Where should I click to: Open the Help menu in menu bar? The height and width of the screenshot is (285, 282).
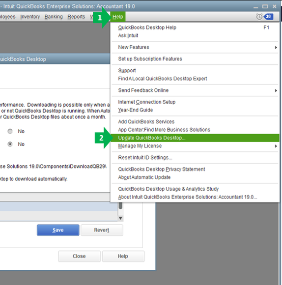(118, 17)
